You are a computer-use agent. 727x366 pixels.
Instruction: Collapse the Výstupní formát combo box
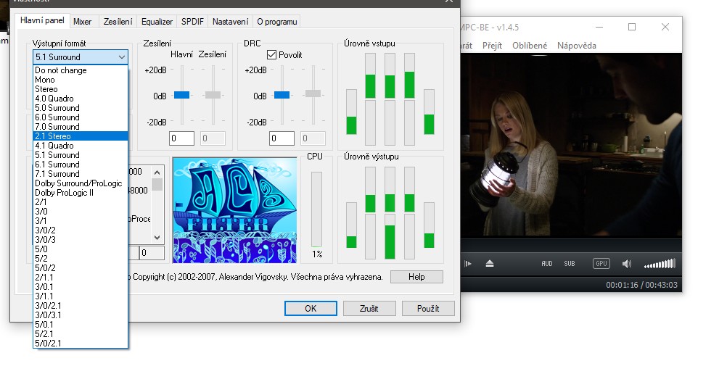point(120,57)
